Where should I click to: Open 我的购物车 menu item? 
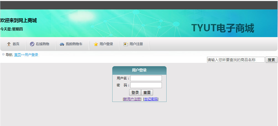pos(74,44)
